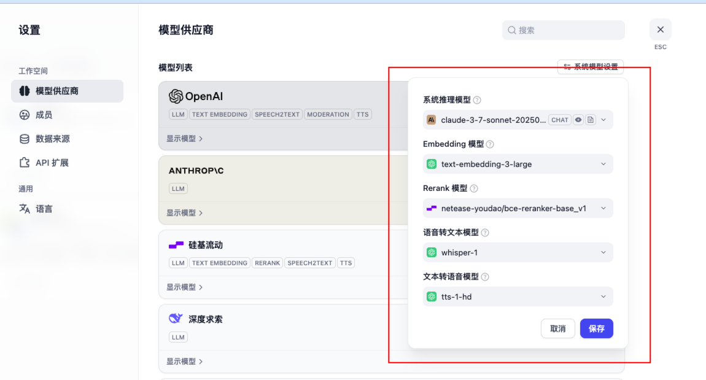Click the help icon beside 文本转语音模型
Image resolution: width=706 pixels, height=380 pixels.
coord(485,276)
